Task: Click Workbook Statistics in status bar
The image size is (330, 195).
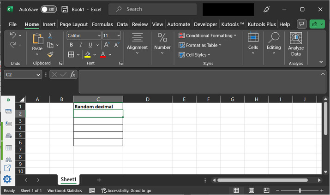Action: pyautogui.click(x=65, y=190)
